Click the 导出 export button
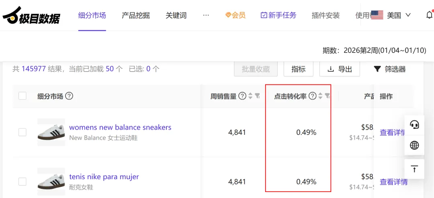The image size is (434, 198). click(340, 69)
